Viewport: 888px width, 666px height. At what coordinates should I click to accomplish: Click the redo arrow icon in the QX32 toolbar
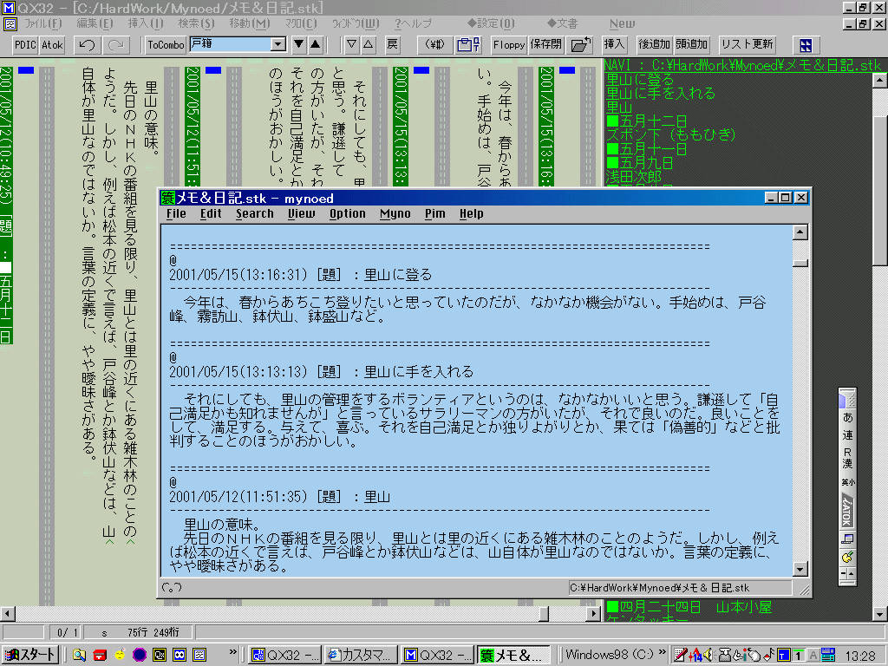[116, 45]
